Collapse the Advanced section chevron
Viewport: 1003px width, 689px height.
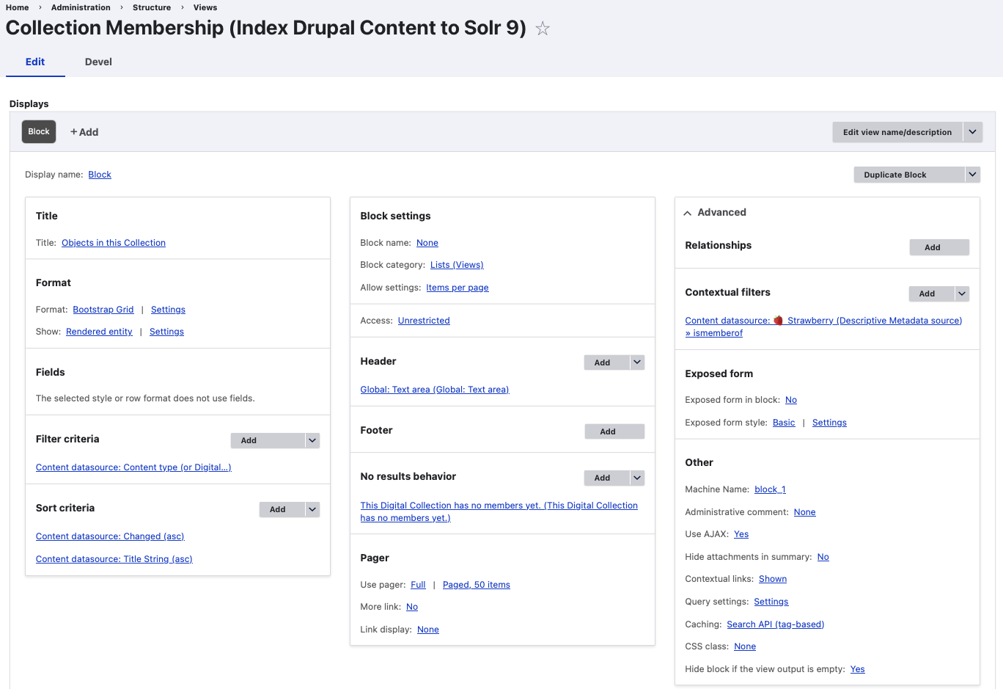coord(688,213)
